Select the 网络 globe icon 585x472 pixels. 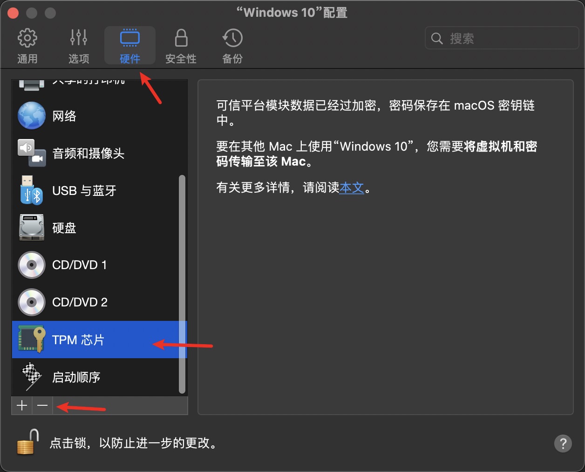click(32, 116)
